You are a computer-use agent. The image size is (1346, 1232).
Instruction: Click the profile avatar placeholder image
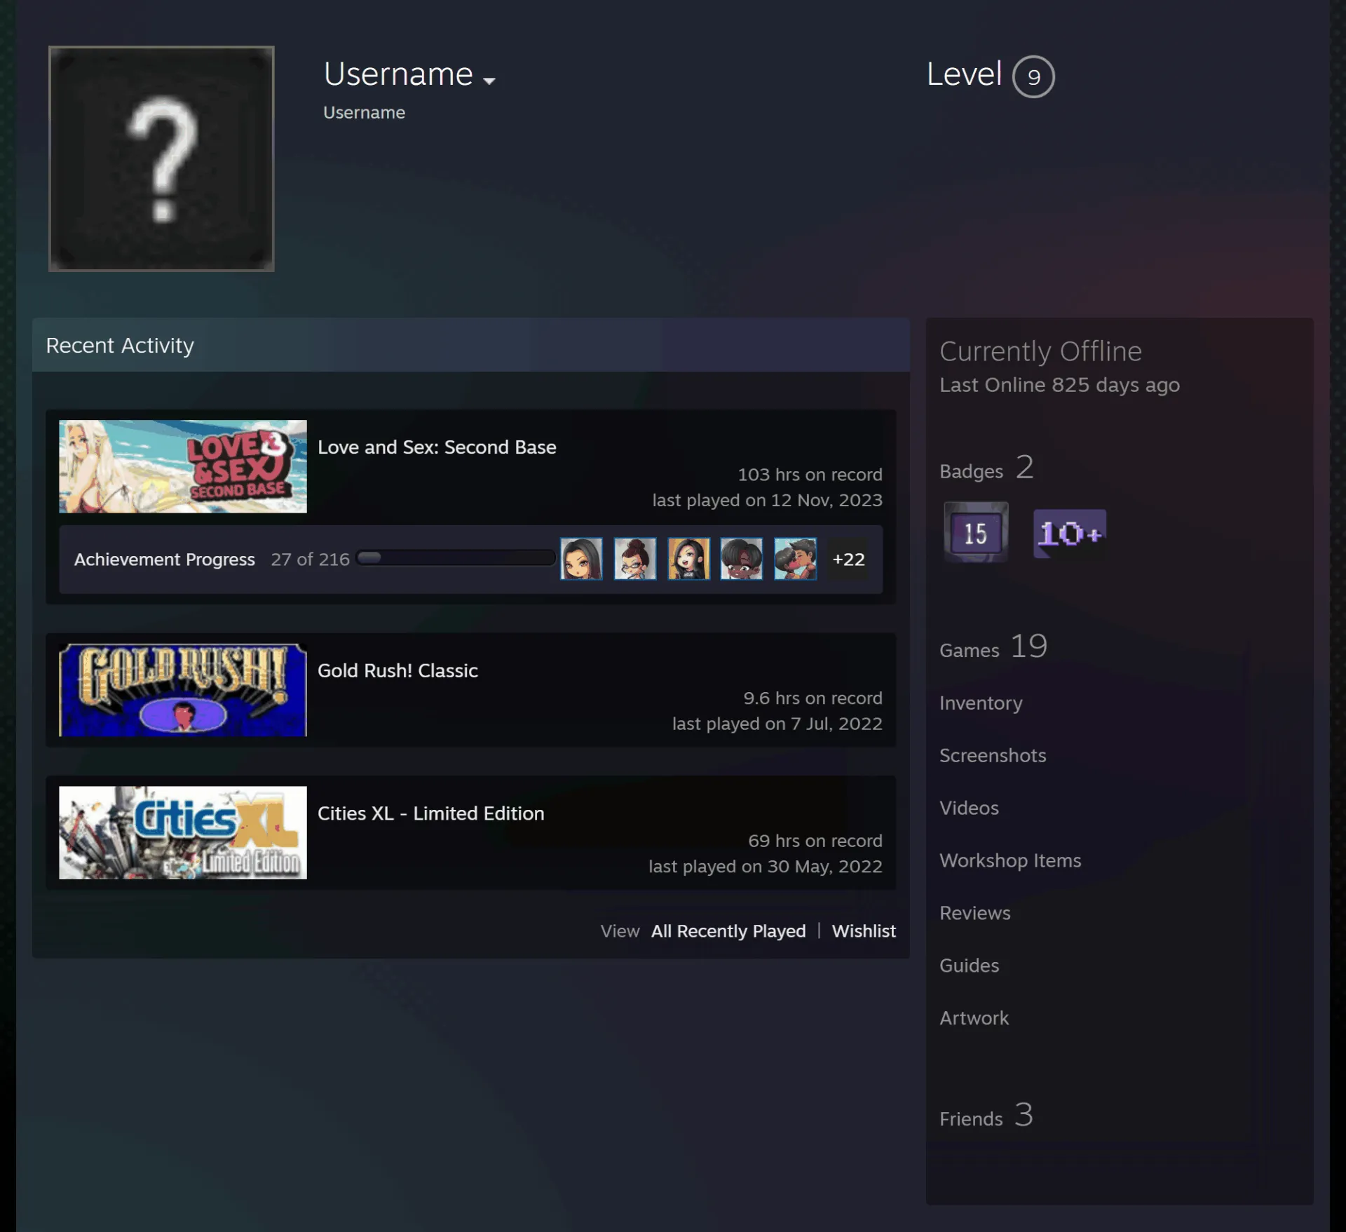pos(161,158)
